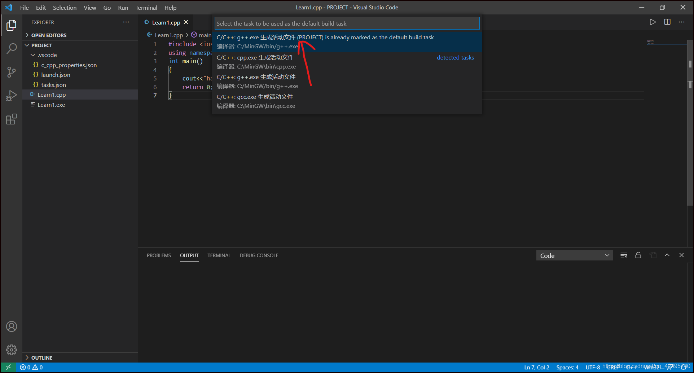Open the Search view in activity bar

pyautogui.click(x=12, y=48)
